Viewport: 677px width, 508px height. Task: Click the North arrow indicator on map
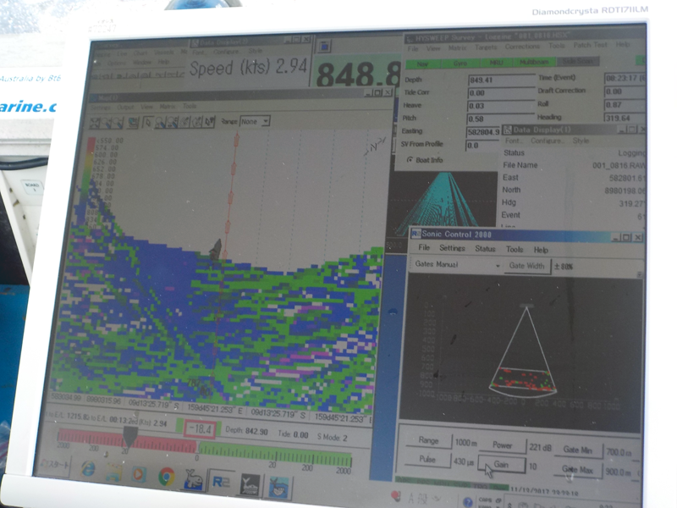[x=374, y=146]
